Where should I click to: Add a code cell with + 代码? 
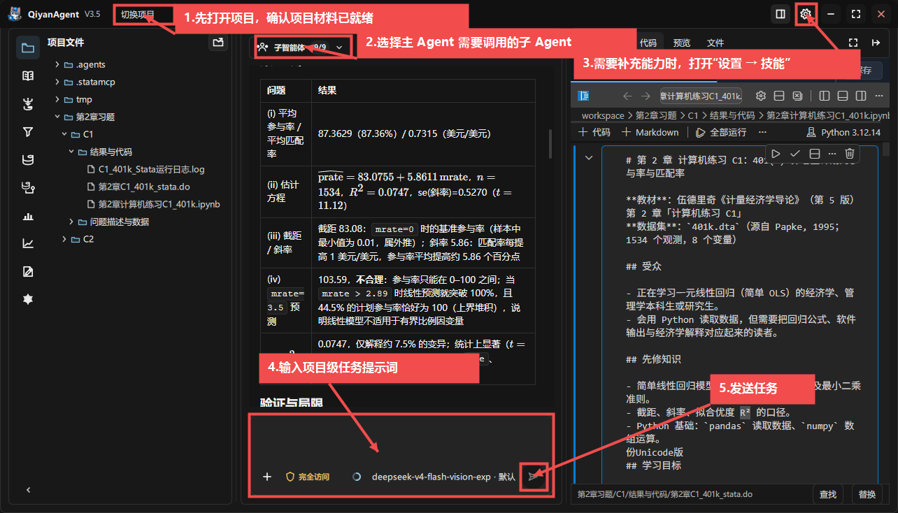(594, 132)
